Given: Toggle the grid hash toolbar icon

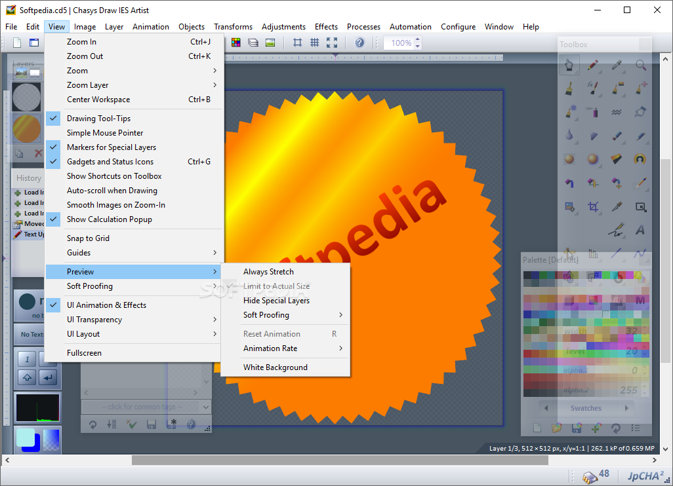Looking at the screenshot, I should tap(315, 43).
